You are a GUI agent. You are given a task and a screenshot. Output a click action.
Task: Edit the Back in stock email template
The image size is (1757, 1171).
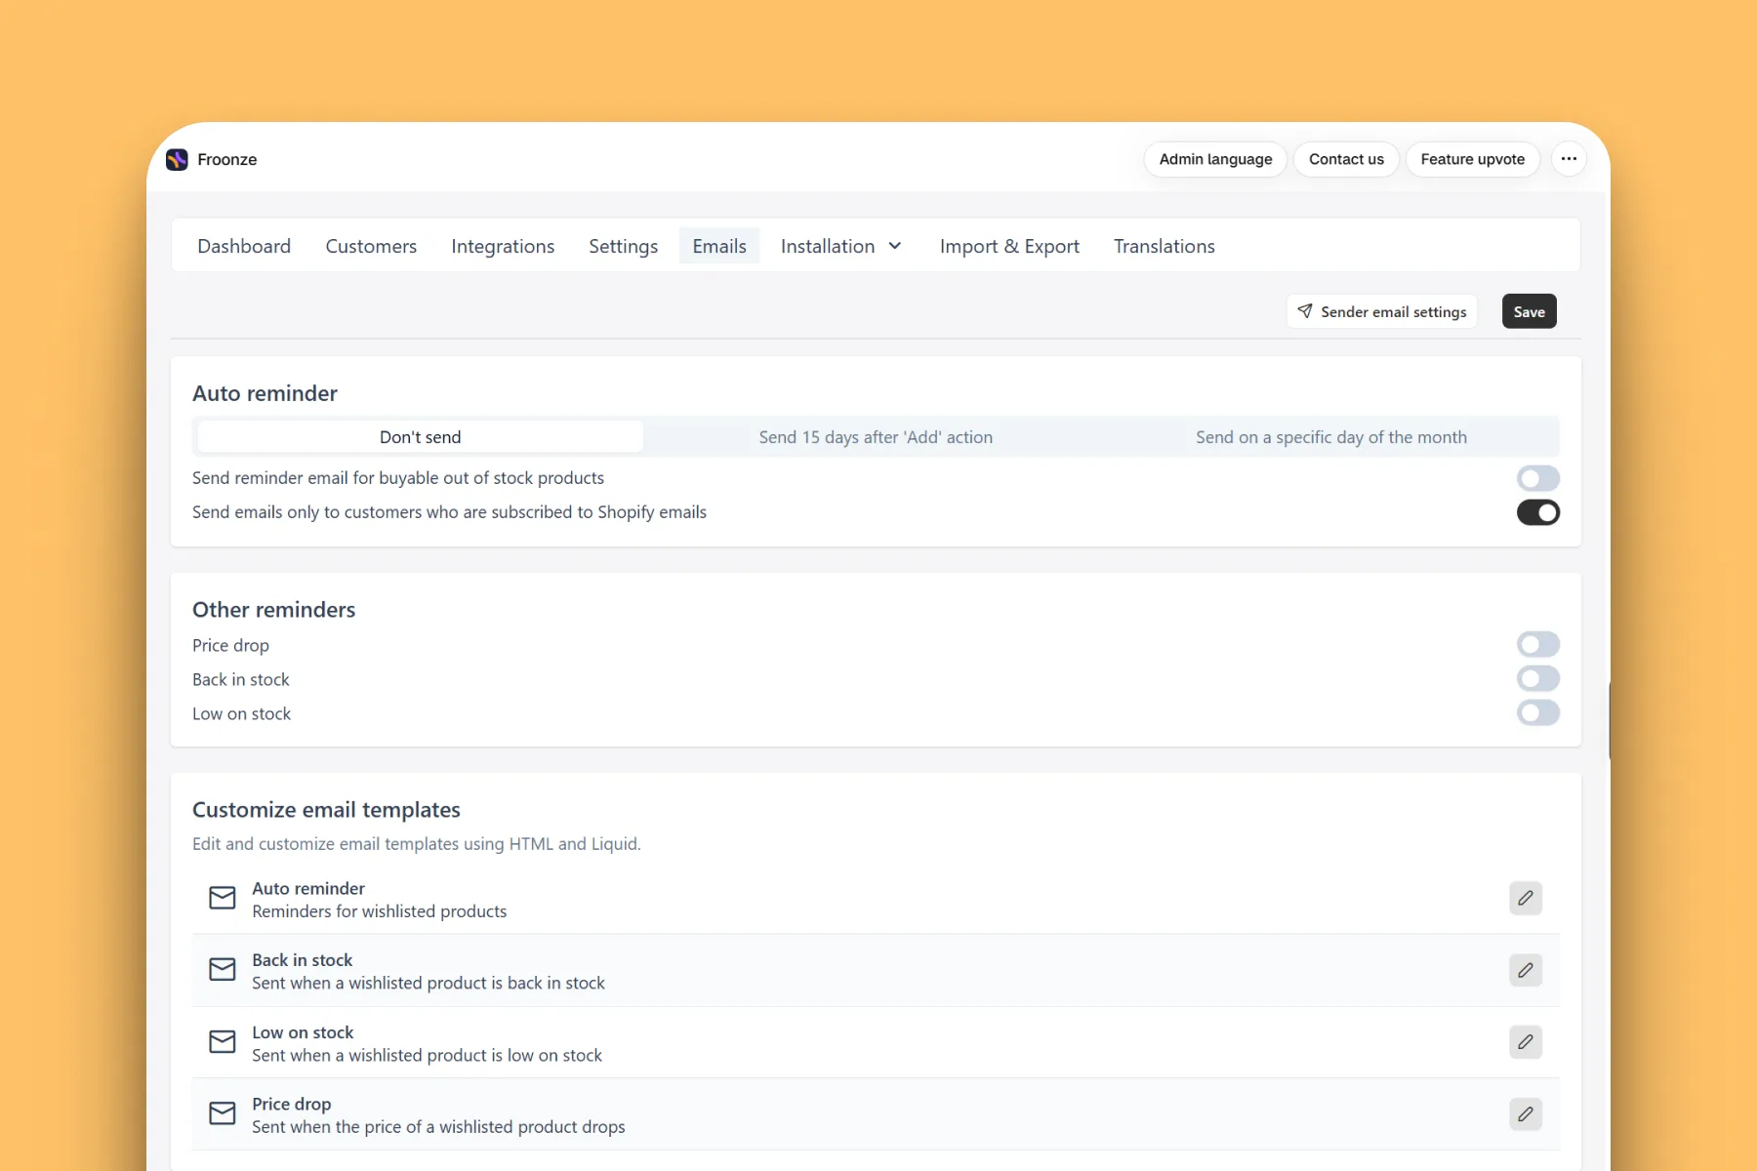[x=1526, y=970]
